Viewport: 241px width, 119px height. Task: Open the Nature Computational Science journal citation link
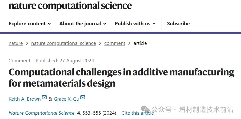(41, 113)
